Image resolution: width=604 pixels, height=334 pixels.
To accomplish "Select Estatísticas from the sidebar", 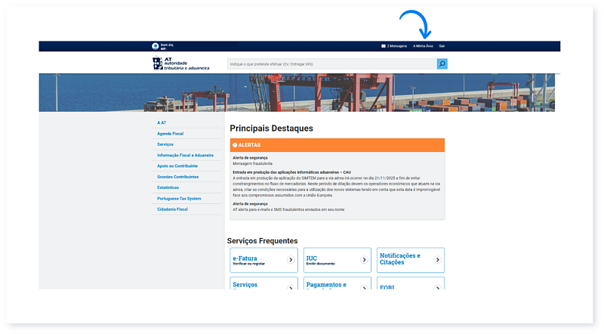I will click(x=168, y=187).
